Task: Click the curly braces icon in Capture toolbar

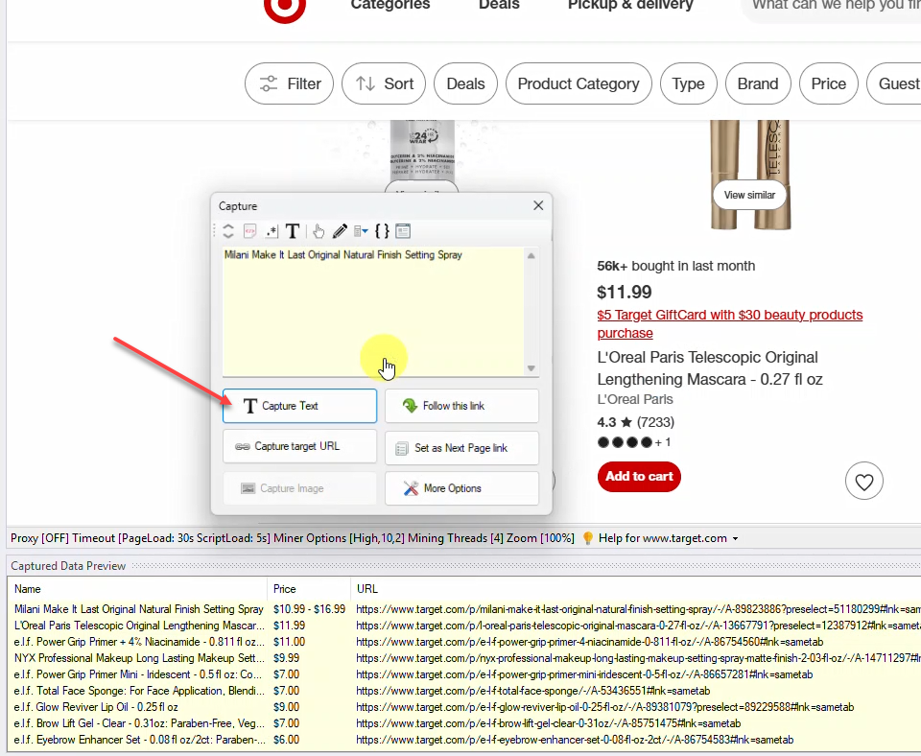Action: pyautogui.click(x=382, y=231)
